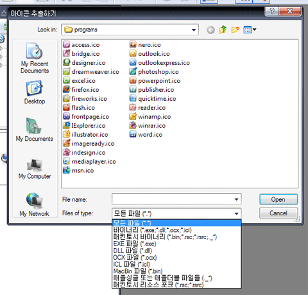The width and height of the screenshot is (308, 295).
Task: Select mediaplayer.ico file
Action: [90, 161]
